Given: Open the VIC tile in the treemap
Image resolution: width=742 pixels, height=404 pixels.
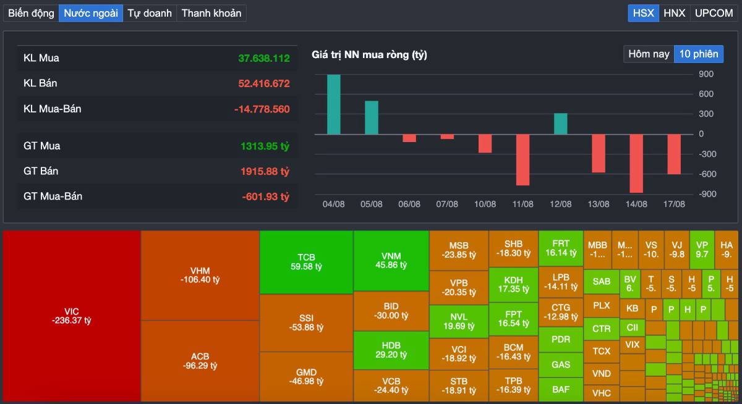Looking at the screenshot, I should click(x=72, y=316).
